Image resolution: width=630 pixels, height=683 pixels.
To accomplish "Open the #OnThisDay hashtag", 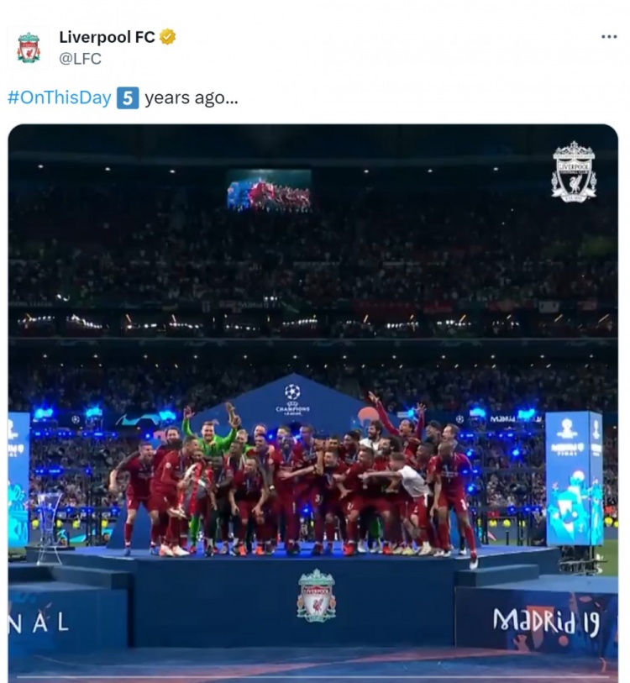I will [x=60, y=97].
